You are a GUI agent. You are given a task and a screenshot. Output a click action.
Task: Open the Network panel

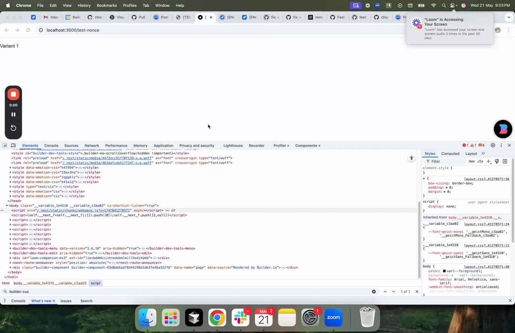click(92, 145)
